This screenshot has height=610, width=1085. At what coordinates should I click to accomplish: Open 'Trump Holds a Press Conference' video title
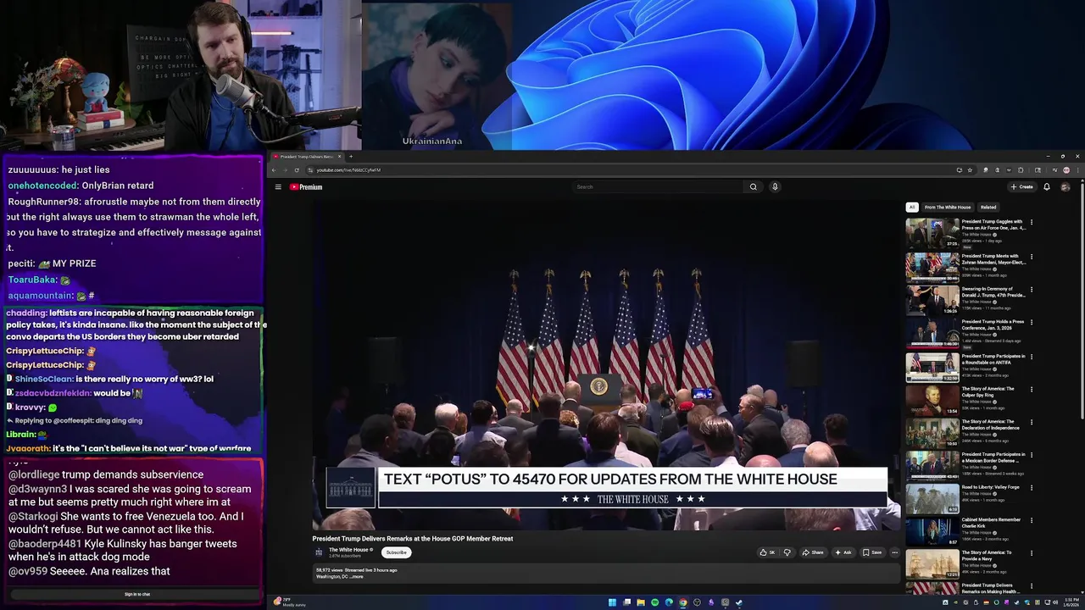click(993, 324)
